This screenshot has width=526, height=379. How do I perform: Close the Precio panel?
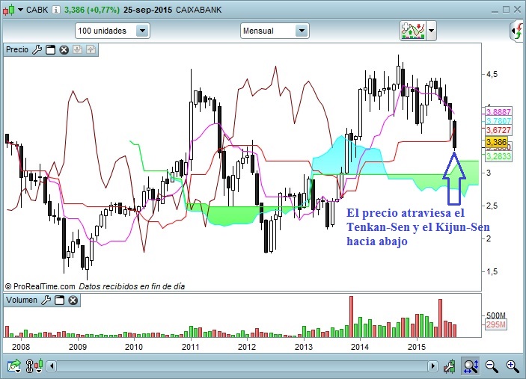pyautogui.click(x=64, y=50)
